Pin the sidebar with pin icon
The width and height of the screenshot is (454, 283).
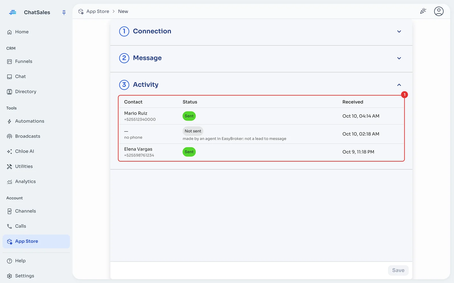(x=64, y=12)
